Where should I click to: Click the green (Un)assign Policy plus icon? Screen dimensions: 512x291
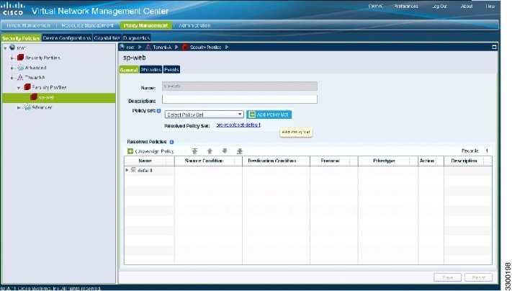pos(130,151)
